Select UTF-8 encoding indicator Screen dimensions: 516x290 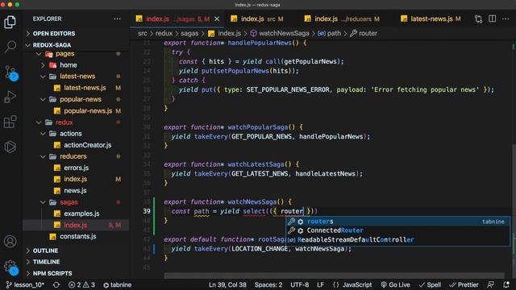coord(299,285)
